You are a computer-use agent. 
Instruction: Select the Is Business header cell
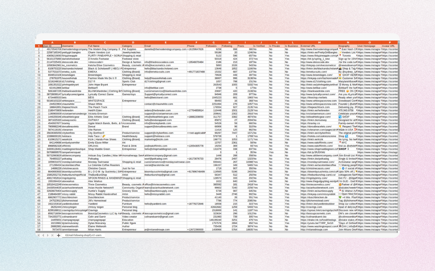[293, 46]
